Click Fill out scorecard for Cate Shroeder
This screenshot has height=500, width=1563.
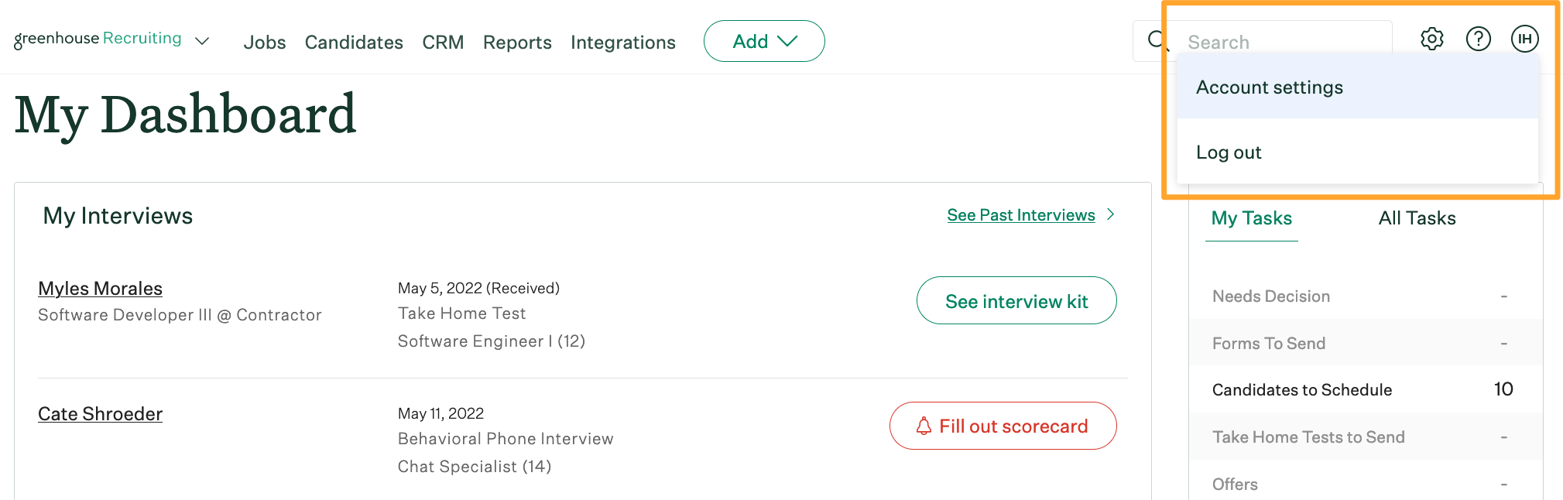(1003, 426)
